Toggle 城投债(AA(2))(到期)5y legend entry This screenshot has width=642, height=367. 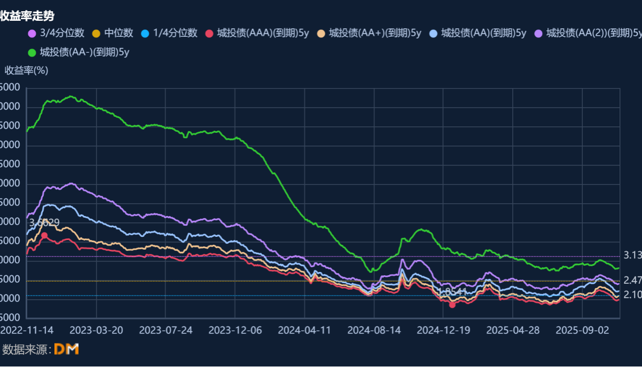[588, 33]
